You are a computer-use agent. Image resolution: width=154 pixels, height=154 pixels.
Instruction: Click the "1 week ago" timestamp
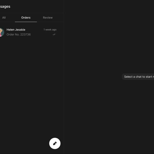[50, 30]
